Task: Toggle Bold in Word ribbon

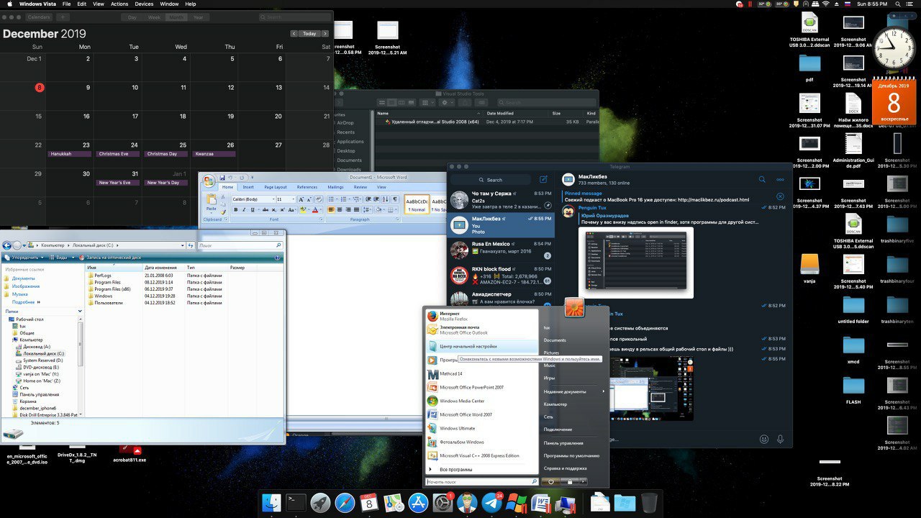Action: 236,209
